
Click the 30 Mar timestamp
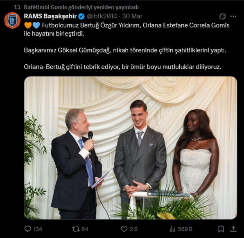coord(132,16)
